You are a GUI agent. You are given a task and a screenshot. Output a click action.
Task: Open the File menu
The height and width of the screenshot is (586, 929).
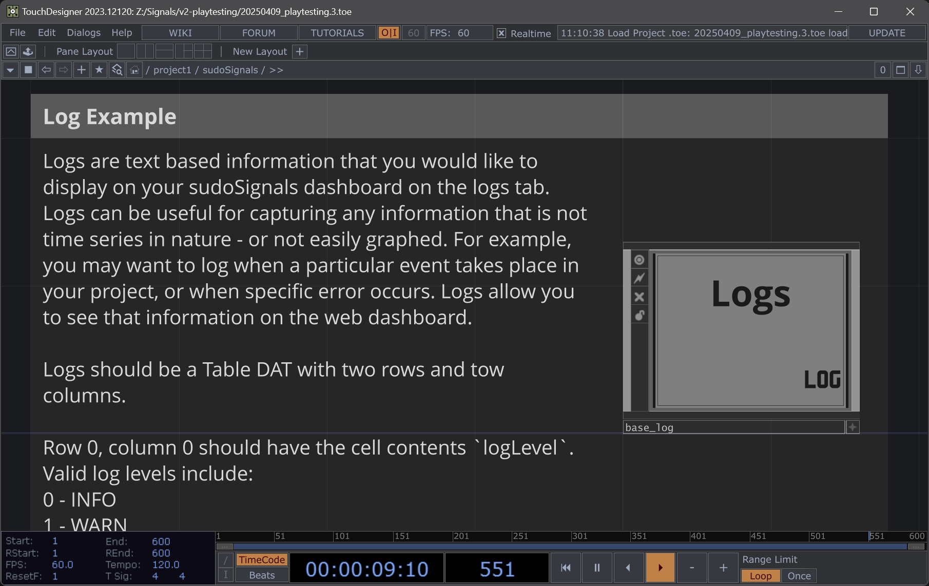click(x=17, y=33)
